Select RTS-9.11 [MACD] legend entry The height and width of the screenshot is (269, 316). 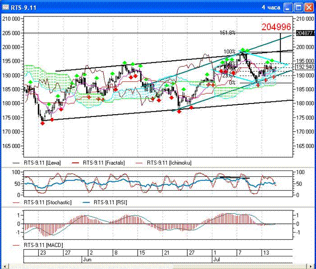(x=38, y=245)
